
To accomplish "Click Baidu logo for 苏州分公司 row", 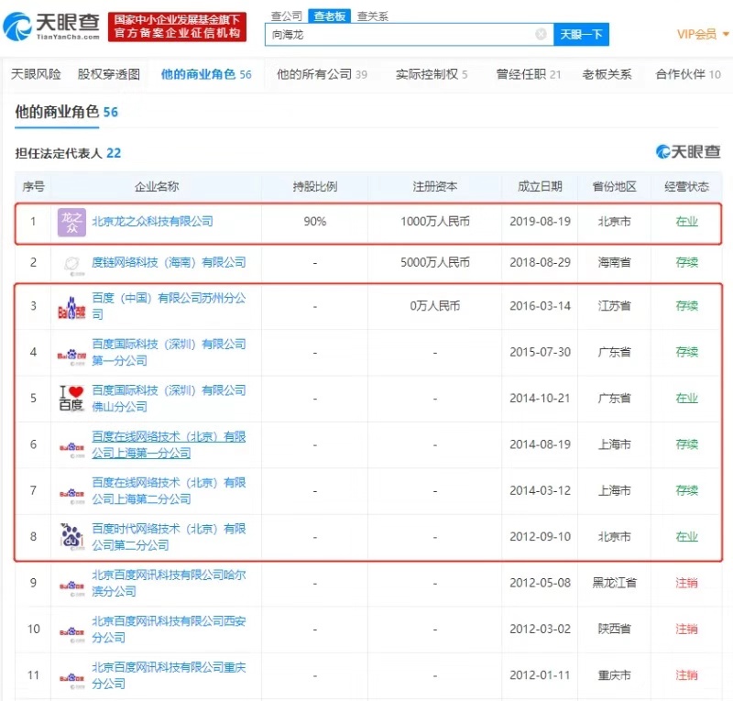I will pyautogui.click(x=71, y=308).
